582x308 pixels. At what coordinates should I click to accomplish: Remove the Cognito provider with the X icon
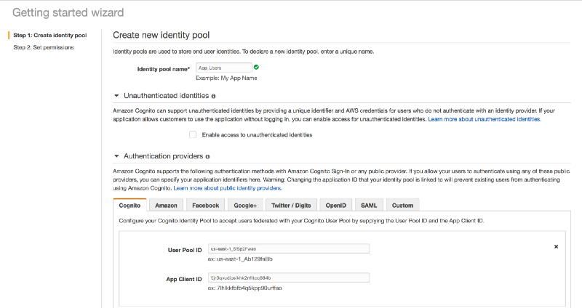pyautogui.click(x=556, y=246)
